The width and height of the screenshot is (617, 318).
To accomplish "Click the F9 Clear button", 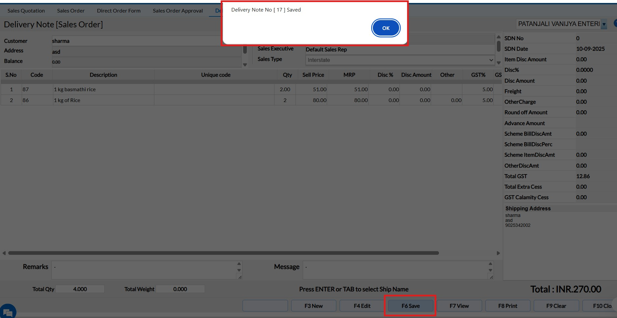I will [556, 306].
